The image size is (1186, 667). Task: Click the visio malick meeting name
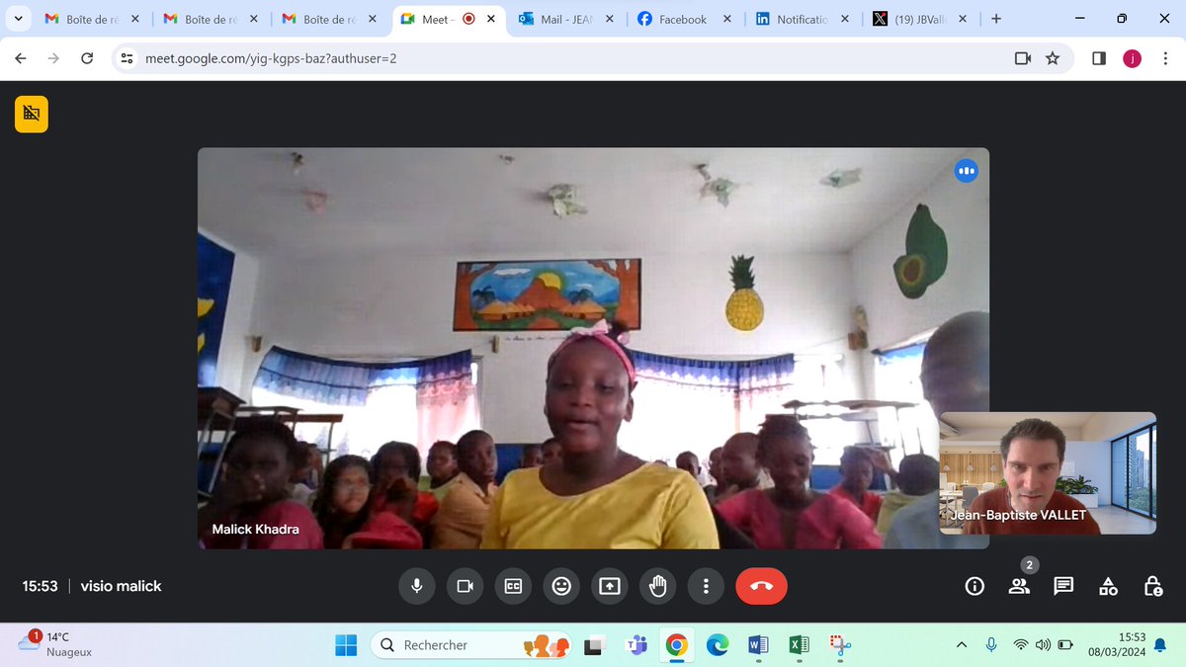click(x=121, y=586)
